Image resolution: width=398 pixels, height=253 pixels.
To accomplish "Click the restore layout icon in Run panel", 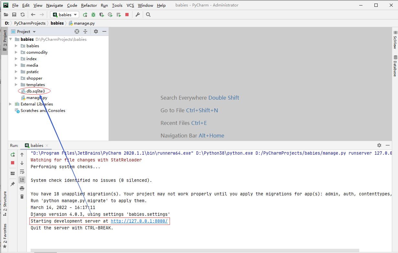I will pyautogui.click(x=13, y=173).
